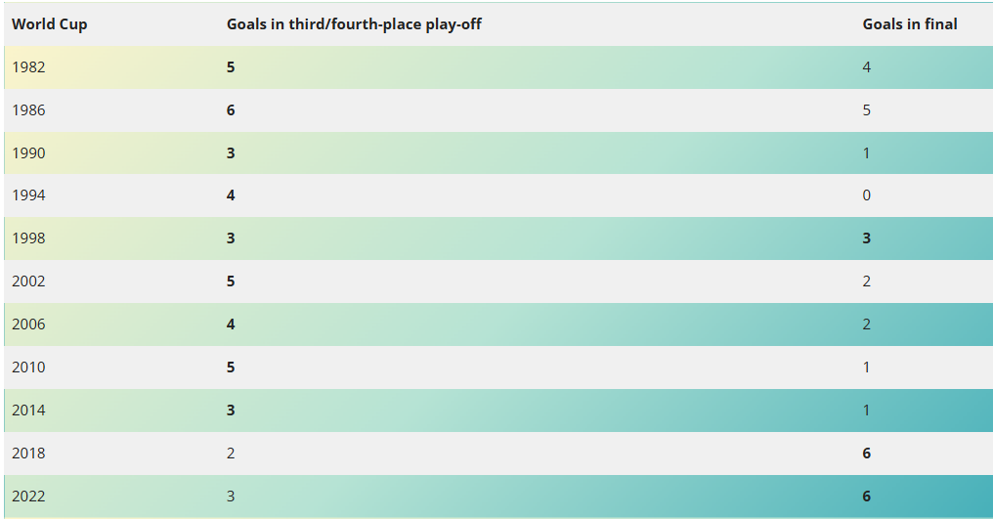Image resolution: width=993 pixels, height=519 pixels.
Task: Select the 1994 year cell
Action: 28,195
